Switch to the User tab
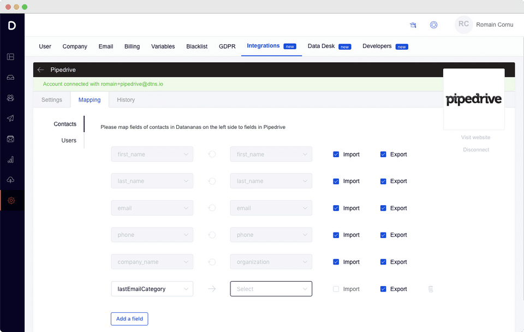524x332 pixels. tap(45, 46)
